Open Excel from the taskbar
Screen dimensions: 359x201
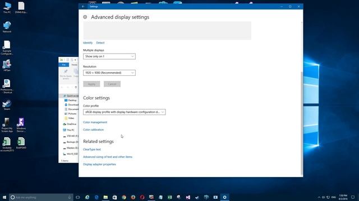click(x=169, y=197)
